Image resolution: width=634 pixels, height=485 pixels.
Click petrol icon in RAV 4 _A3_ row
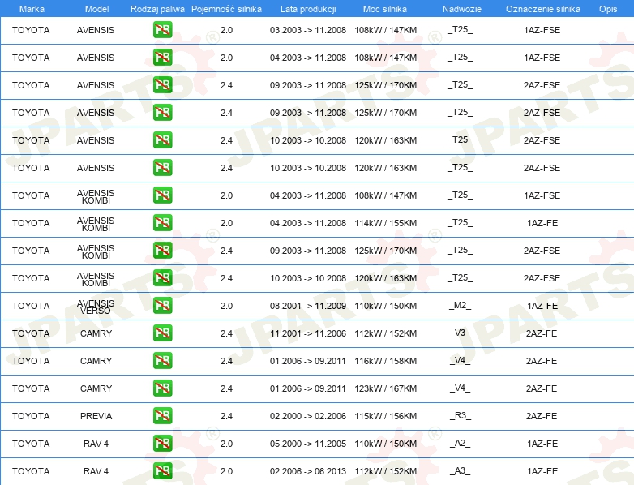pos(162,471)
